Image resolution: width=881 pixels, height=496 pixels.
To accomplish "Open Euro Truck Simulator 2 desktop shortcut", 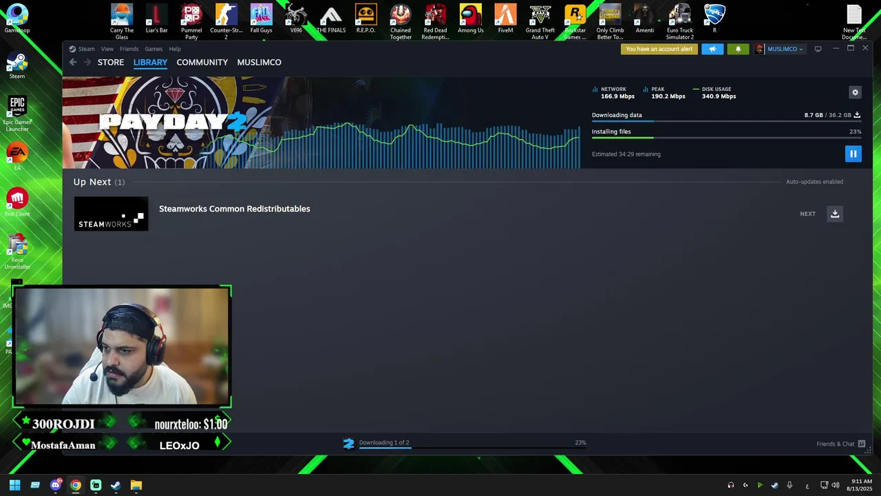I will point(680,22).
